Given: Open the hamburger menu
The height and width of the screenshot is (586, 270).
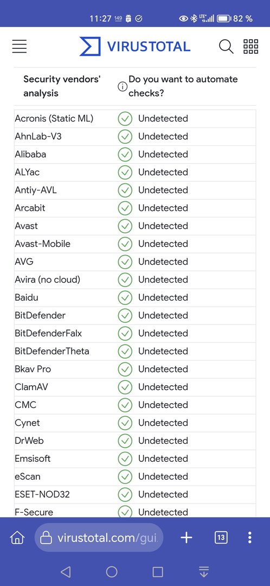Looking at the screenshot, I should (20, 46).
